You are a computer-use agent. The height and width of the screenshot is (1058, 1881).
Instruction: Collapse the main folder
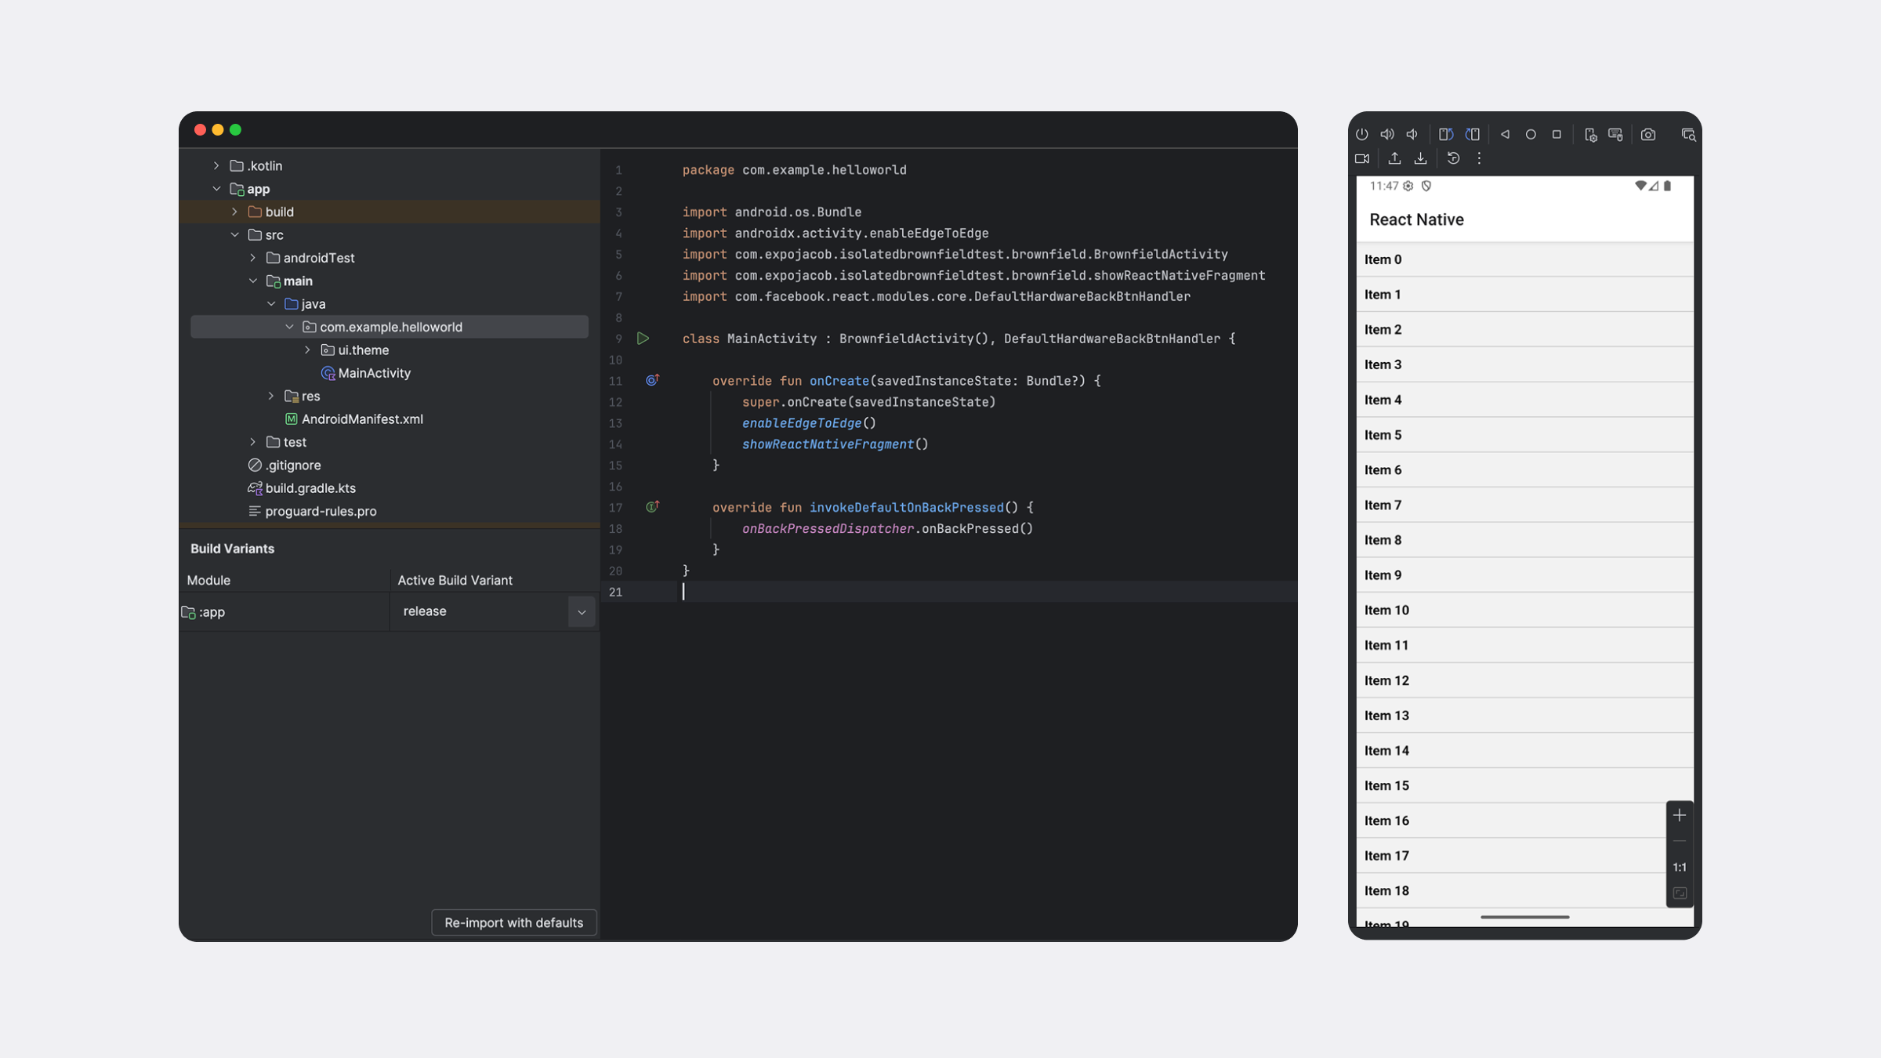[x=252, y=281]
